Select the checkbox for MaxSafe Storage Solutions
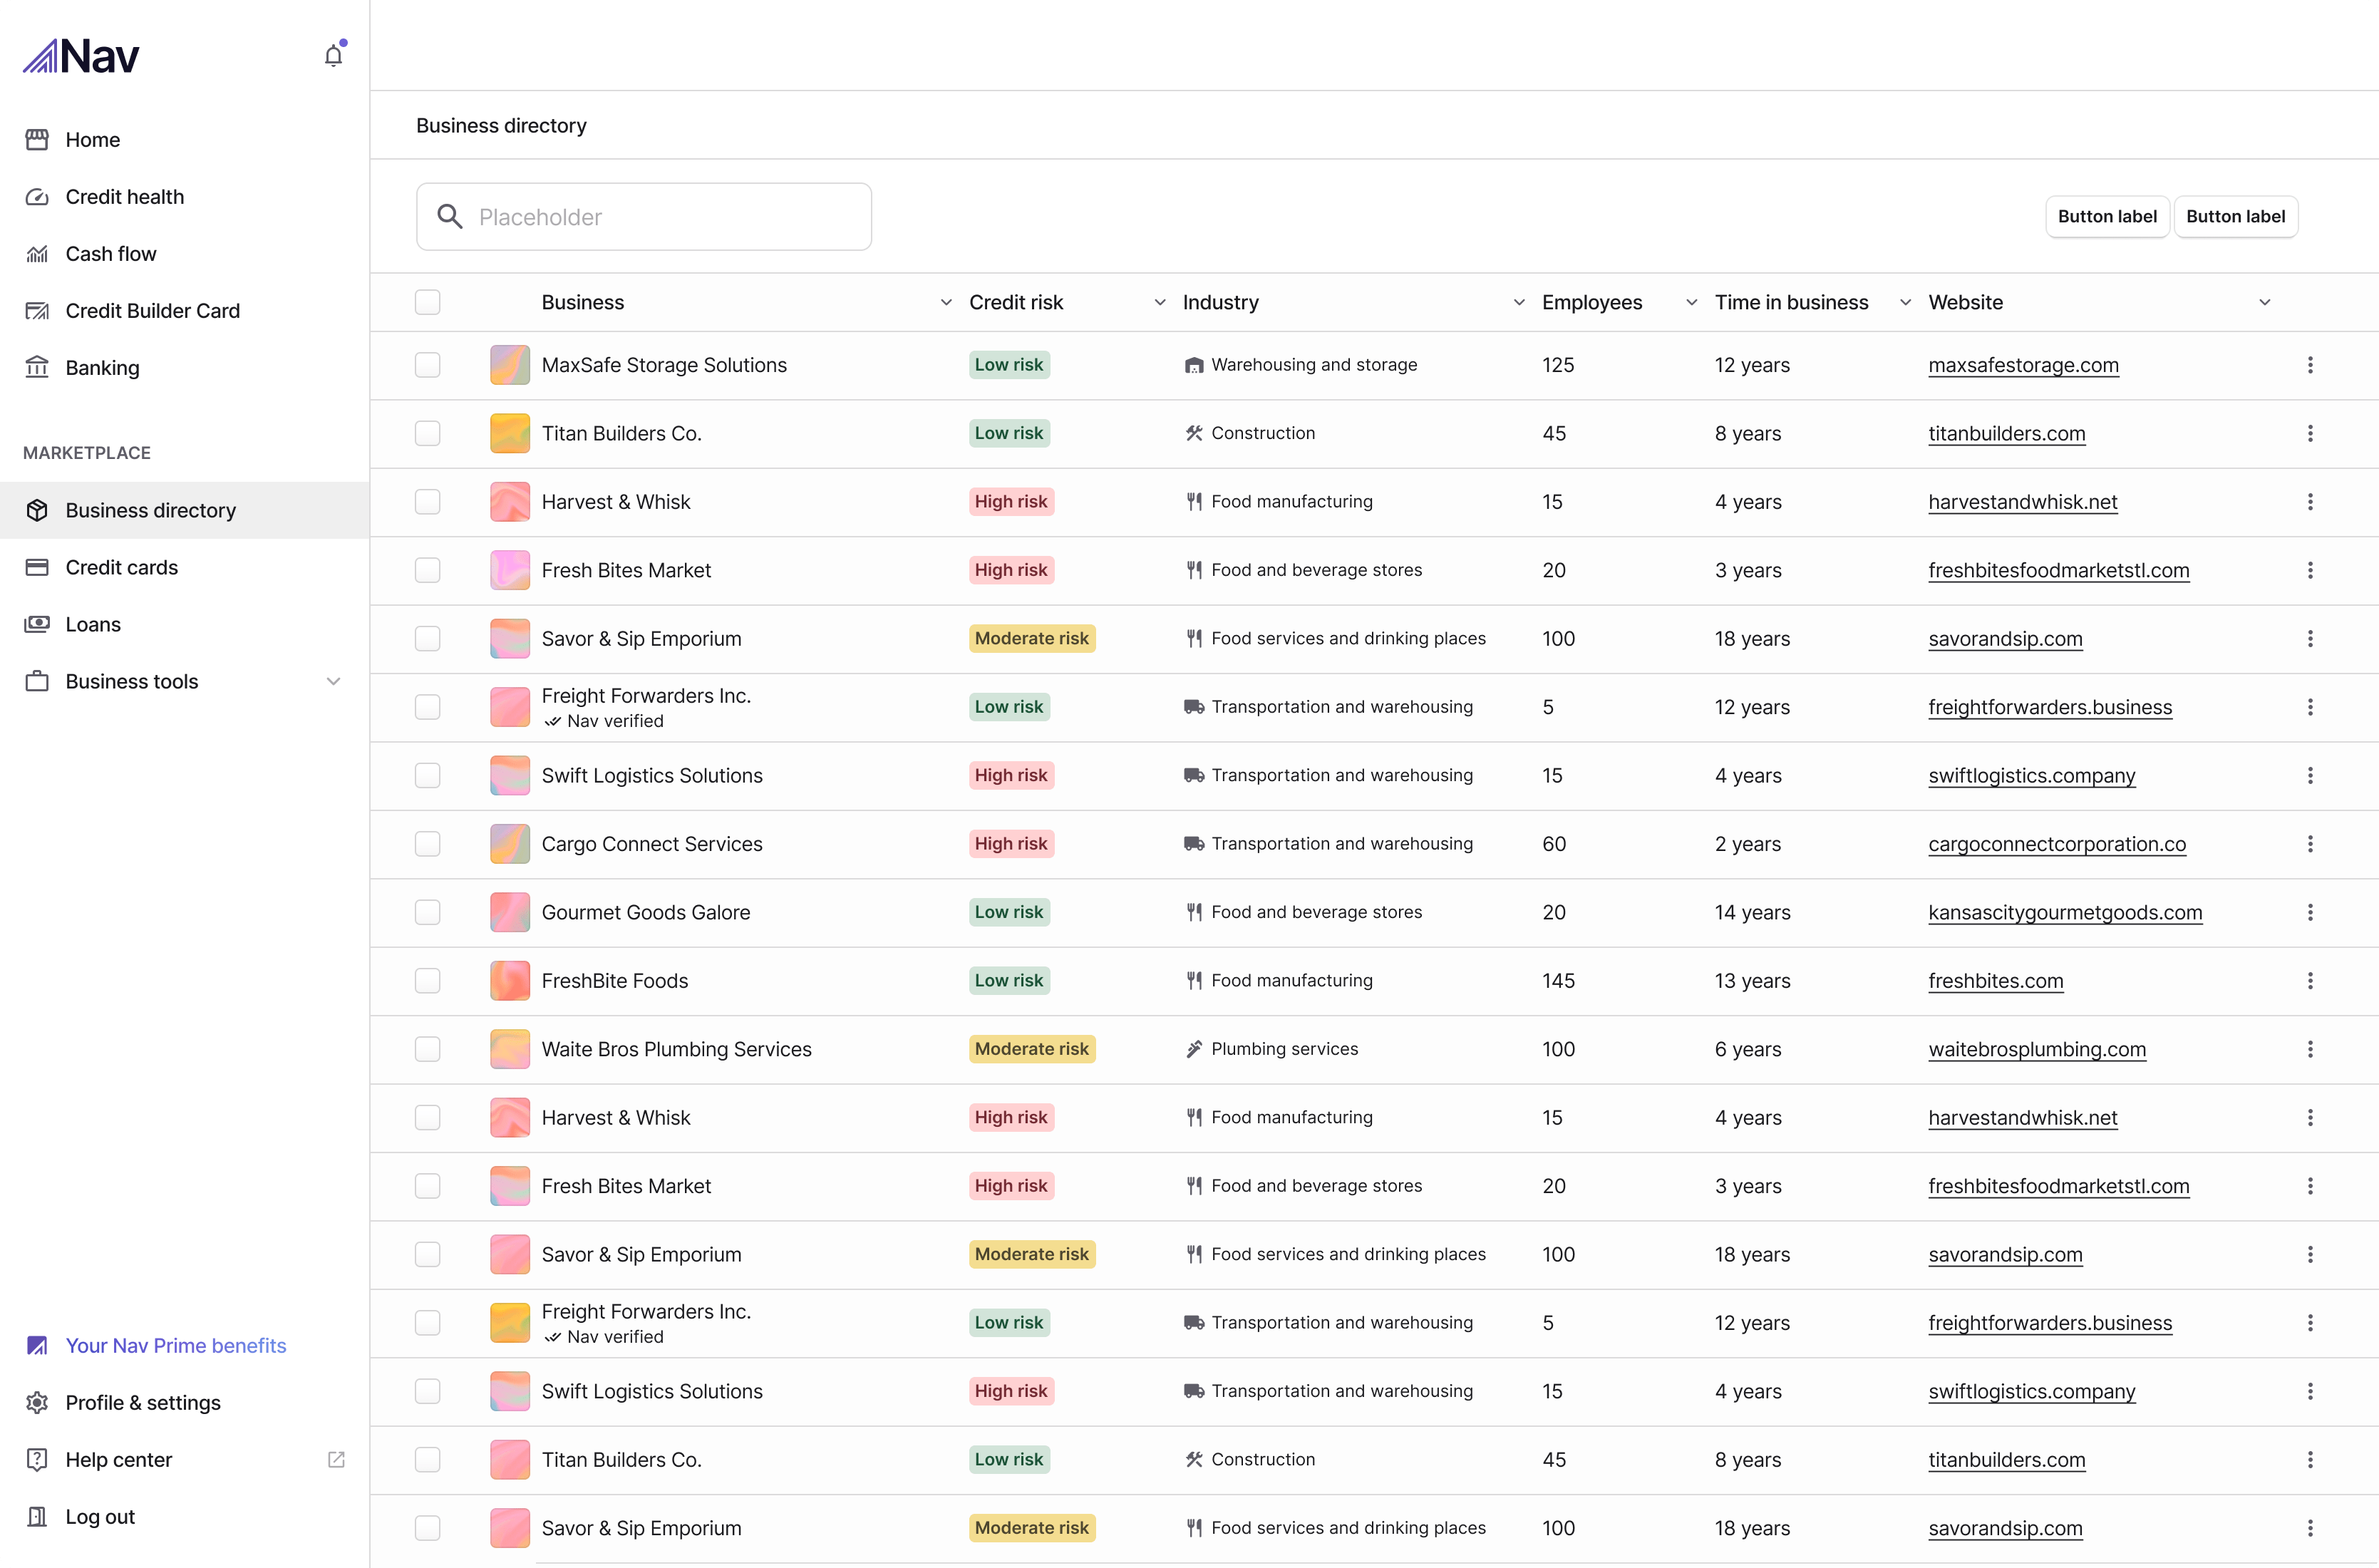 [427, 364]
